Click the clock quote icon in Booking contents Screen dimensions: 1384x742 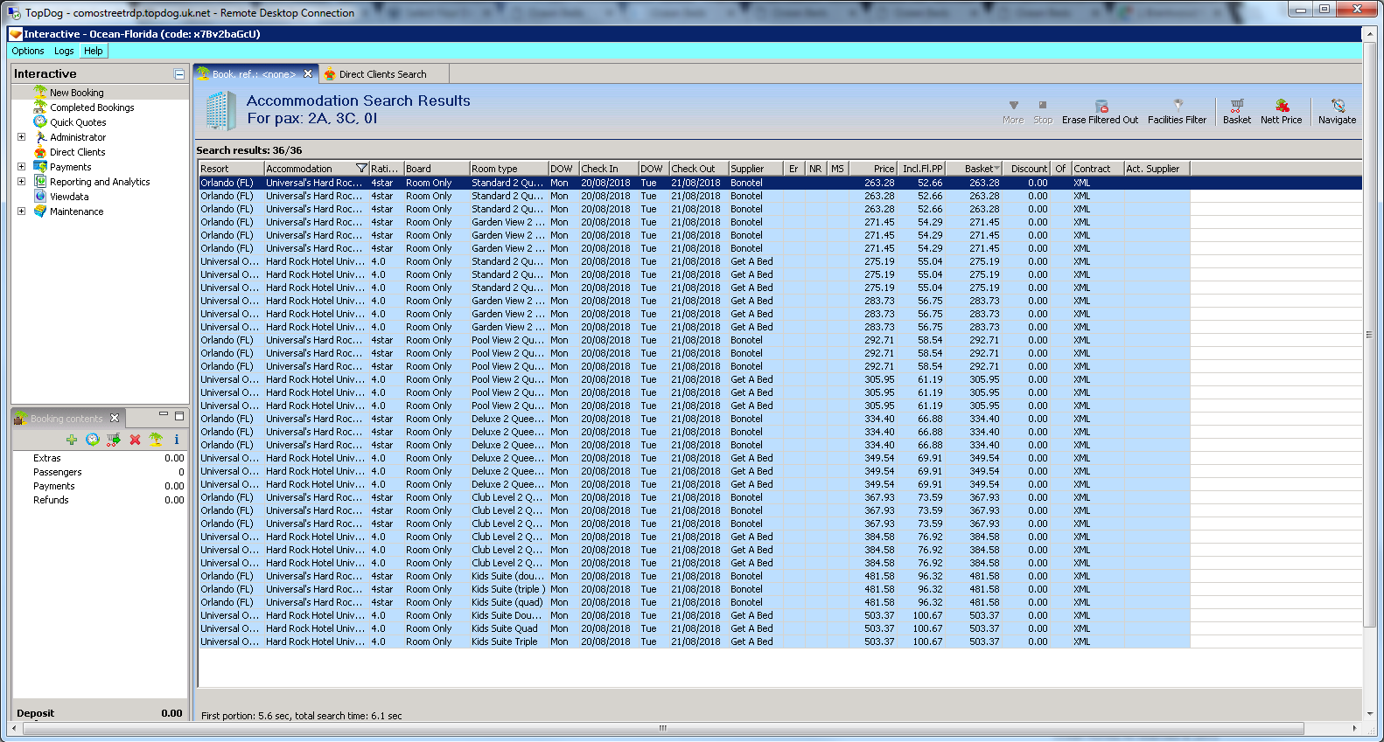coord(93,440)
